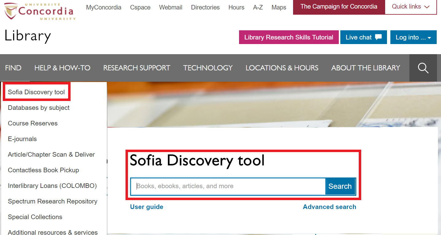Open MyConcordia link
The image size is (441, 235).
[104, 7]
